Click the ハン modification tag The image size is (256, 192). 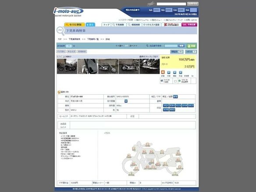(166, 106)
